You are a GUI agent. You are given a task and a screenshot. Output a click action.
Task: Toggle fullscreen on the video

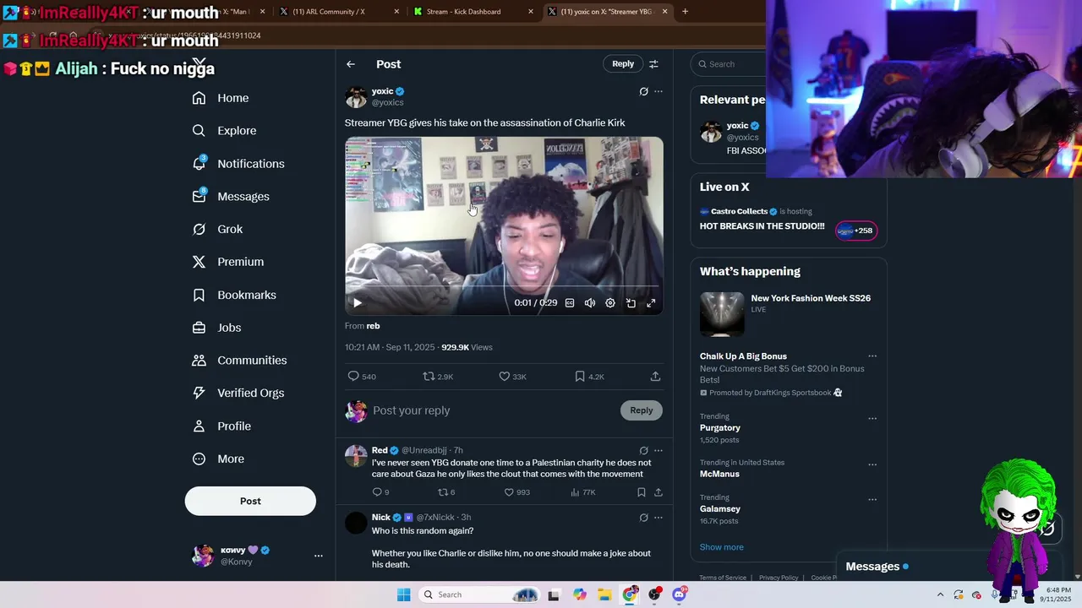(651, 303)
